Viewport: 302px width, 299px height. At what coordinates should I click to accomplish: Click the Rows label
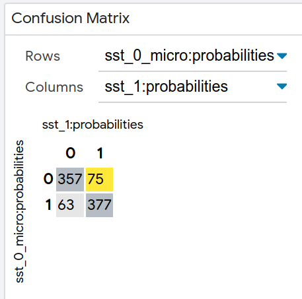pos(42,56)
